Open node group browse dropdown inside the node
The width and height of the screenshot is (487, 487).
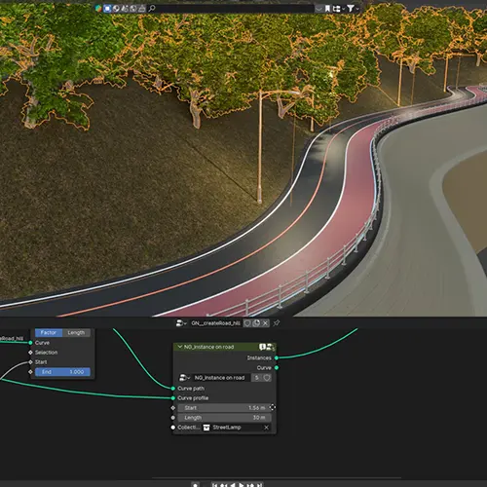184,378
